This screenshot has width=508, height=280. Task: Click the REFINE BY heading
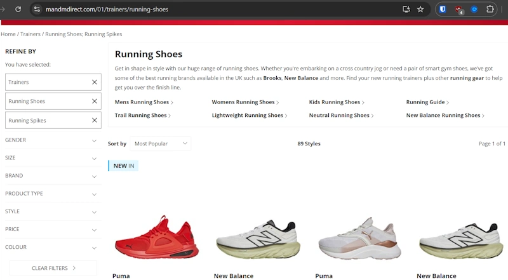point(20,51)
